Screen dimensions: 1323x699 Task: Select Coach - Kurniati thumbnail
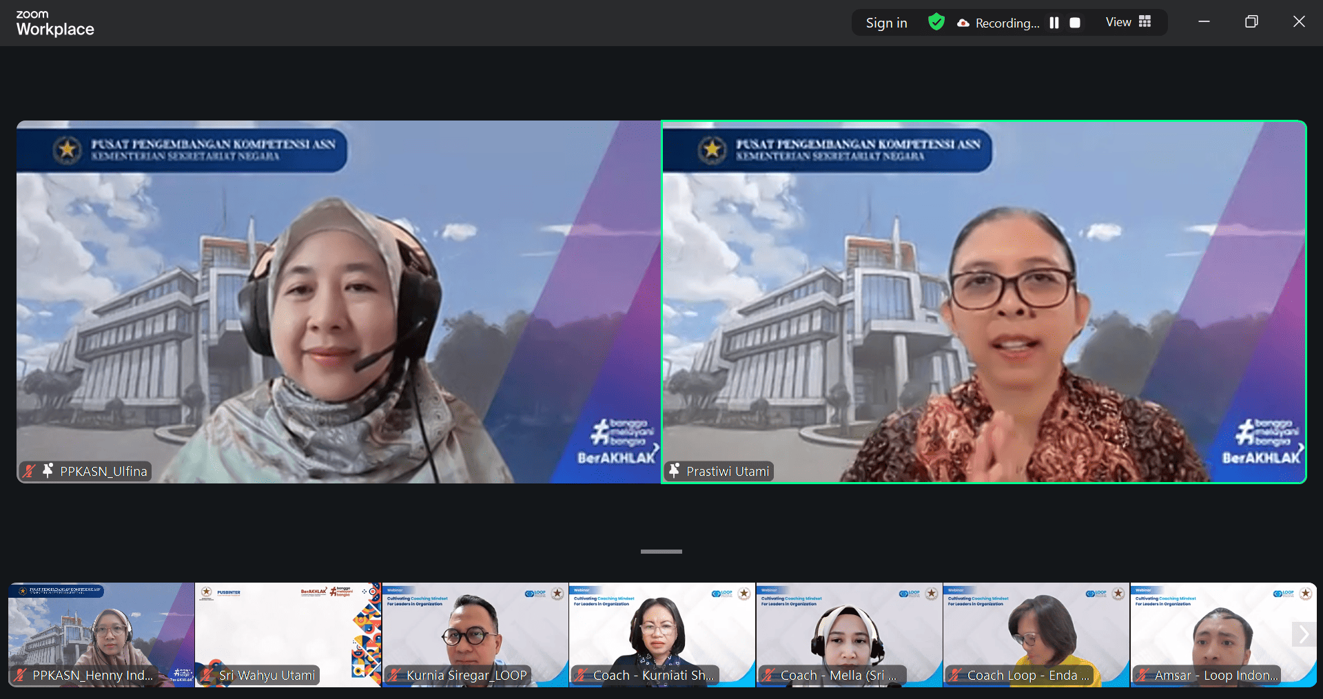[661, 634]
